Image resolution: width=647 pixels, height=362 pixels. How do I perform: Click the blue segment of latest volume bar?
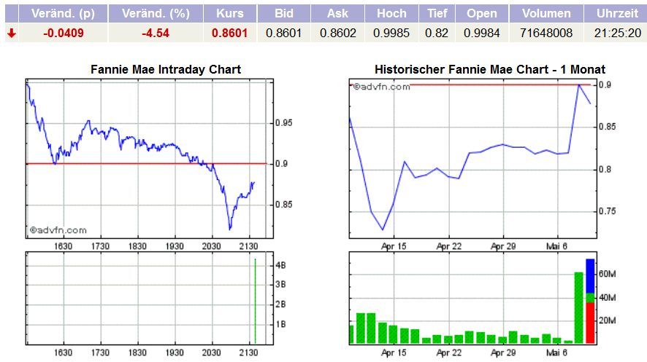pos(591,276)
